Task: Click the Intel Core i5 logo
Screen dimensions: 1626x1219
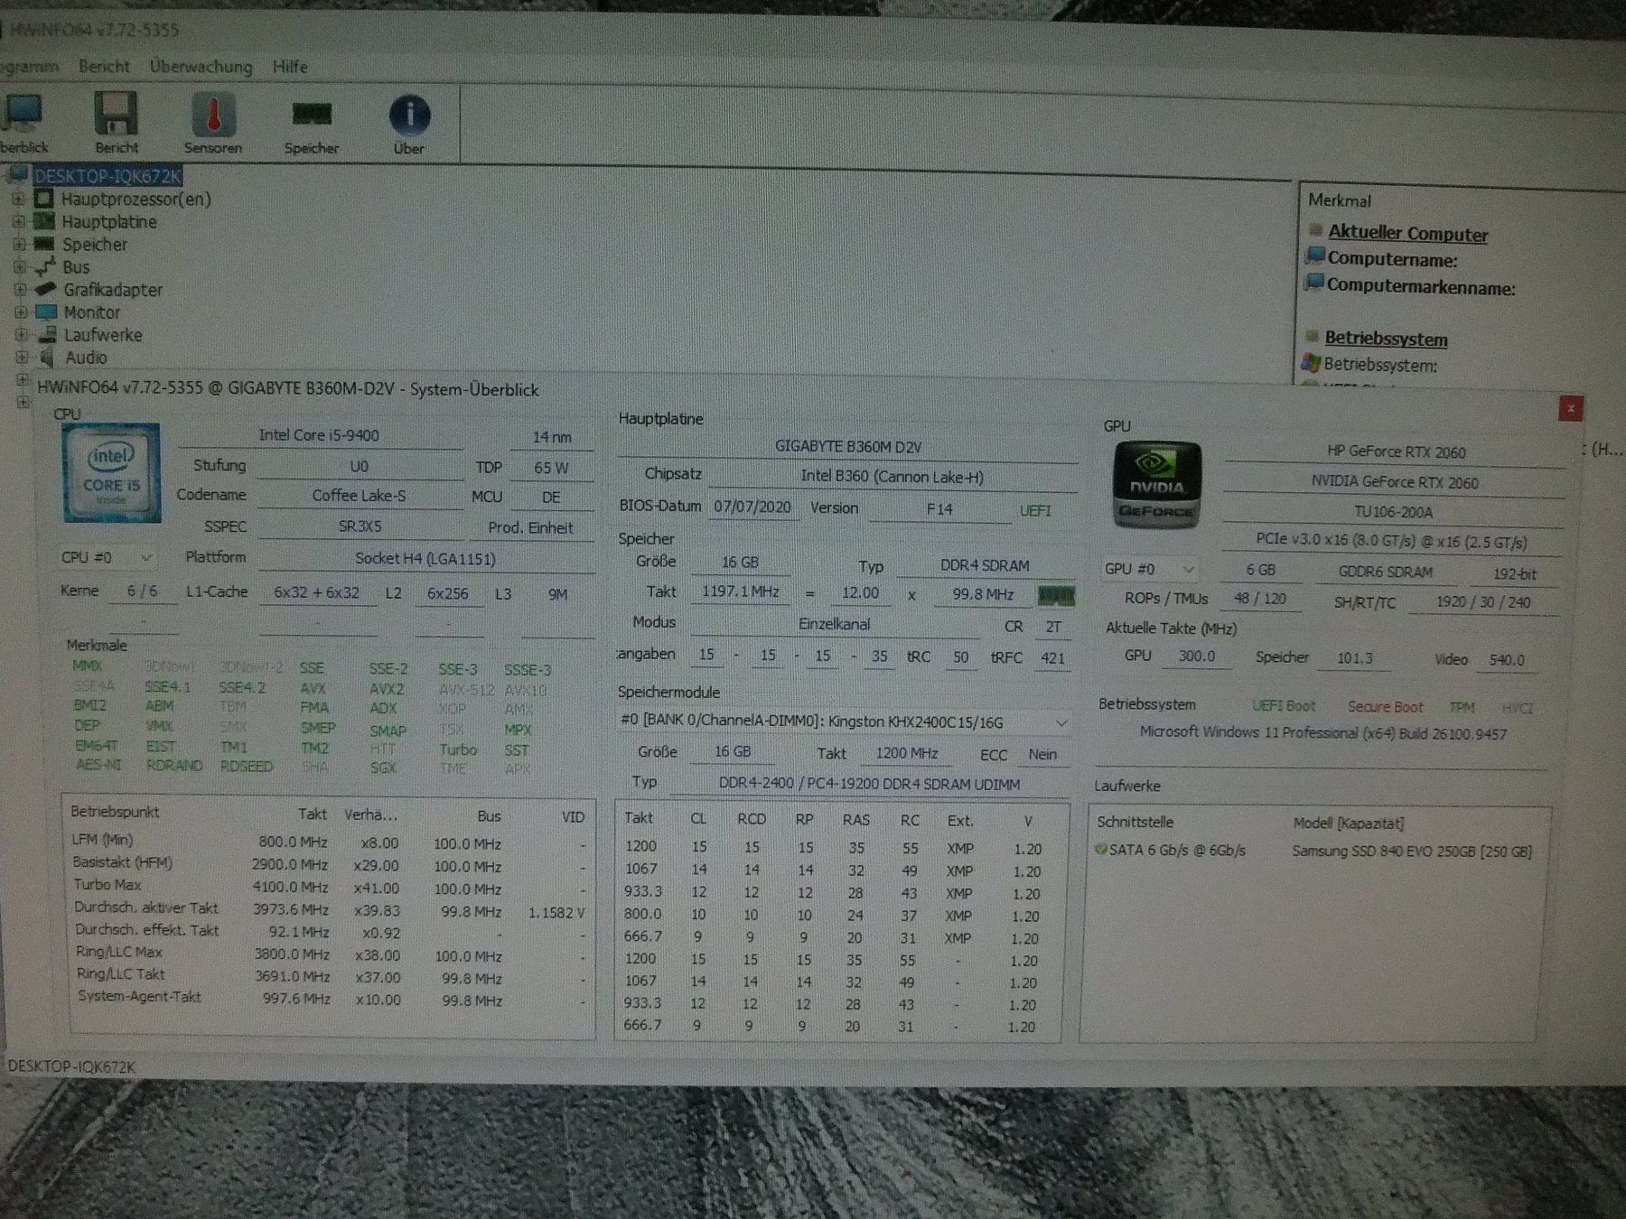Action: (112, 472)
